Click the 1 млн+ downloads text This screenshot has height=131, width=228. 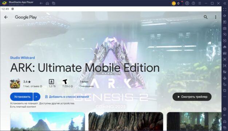click(x=84, y=82)
